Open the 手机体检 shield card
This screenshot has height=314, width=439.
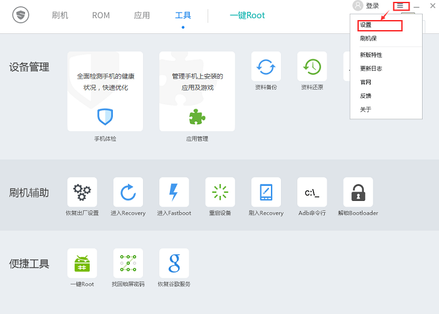[105, 92]
